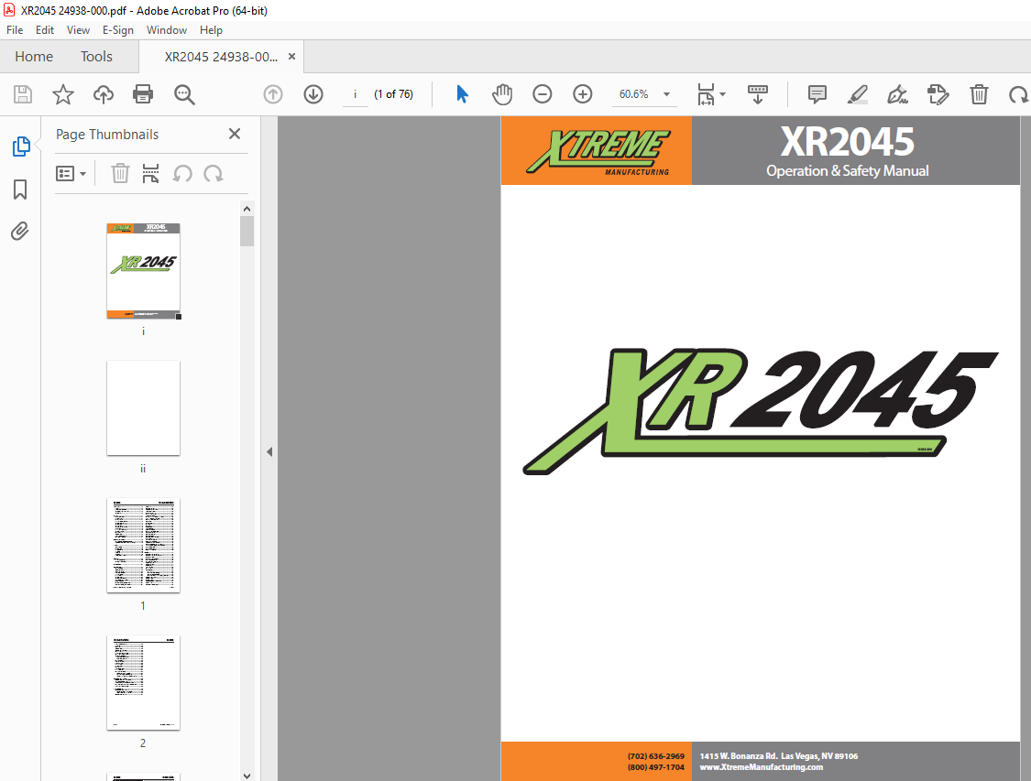Select the XR2045 24938-00... document tab
Viewport: 1031px width, 781px height.
coord(221,57)
